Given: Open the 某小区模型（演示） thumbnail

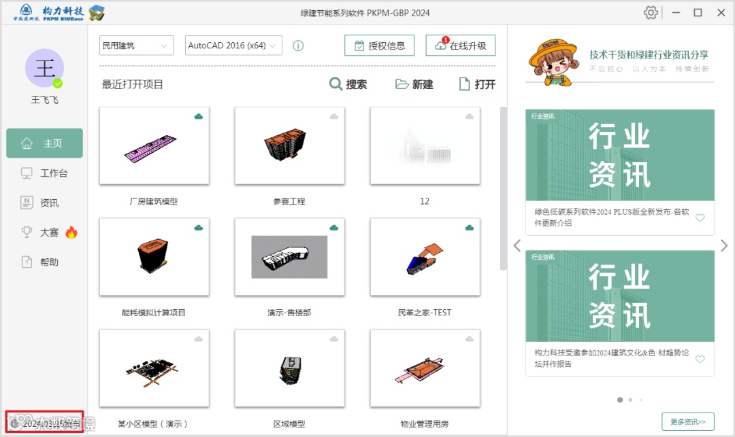Looking at the screenshot, I should pos(154,368).
